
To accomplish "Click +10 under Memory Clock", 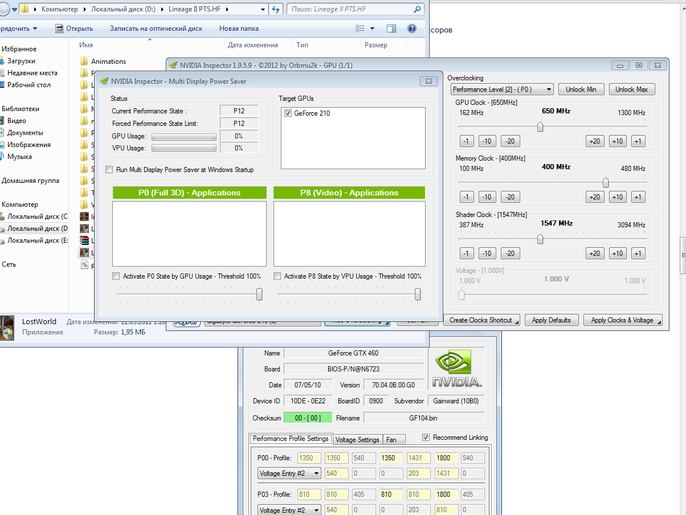I will tap(618, 197).
